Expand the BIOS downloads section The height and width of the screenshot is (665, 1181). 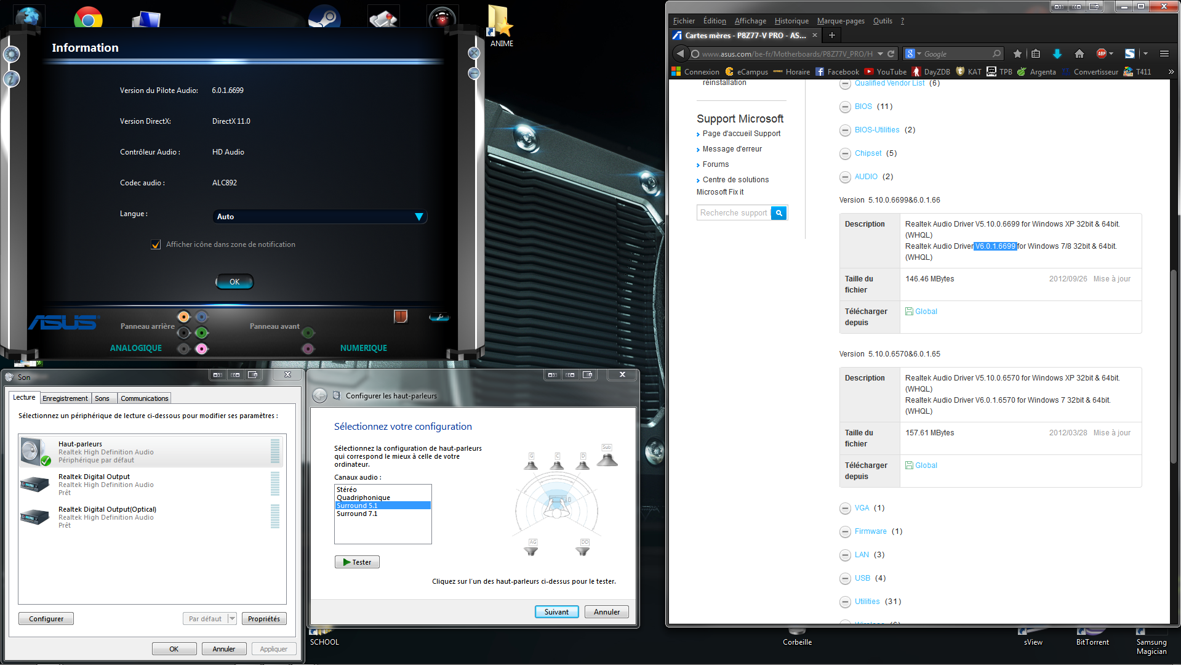(845, 107)
